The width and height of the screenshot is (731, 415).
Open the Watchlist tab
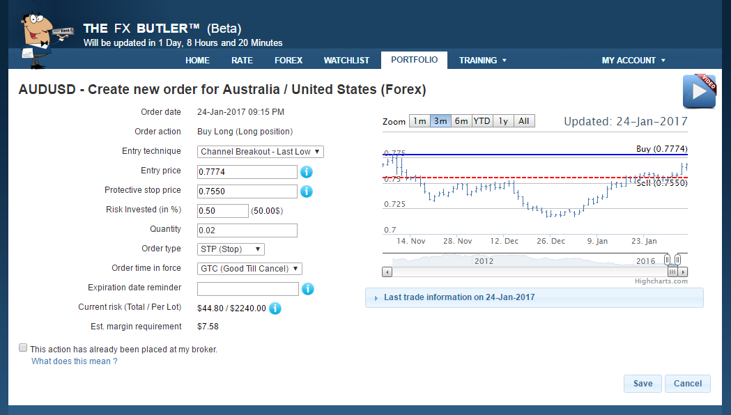pos(346,61)
